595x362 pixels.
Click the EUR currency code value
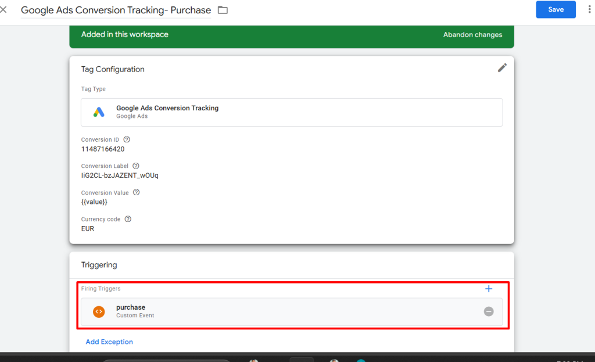(88, 229)
